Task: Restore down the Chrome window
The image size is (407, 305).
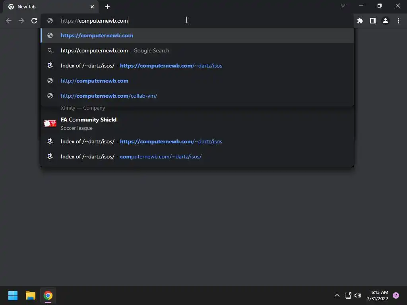Action: 380,6
